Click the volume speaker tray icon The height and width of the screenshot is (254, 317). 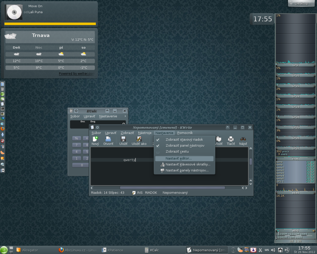pos(273,250)
